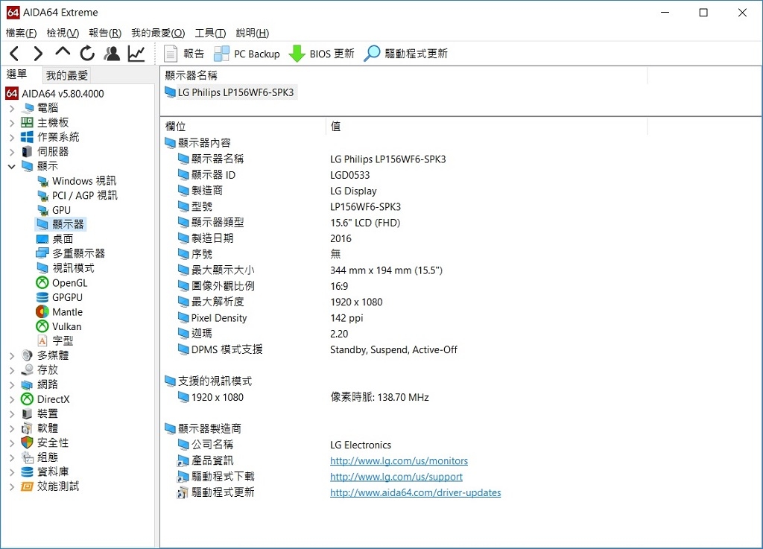Image resolution: width=763 pixels, height=549 pixels.
Task: Open the 工具(T) menu
Action: click(210, 33)
